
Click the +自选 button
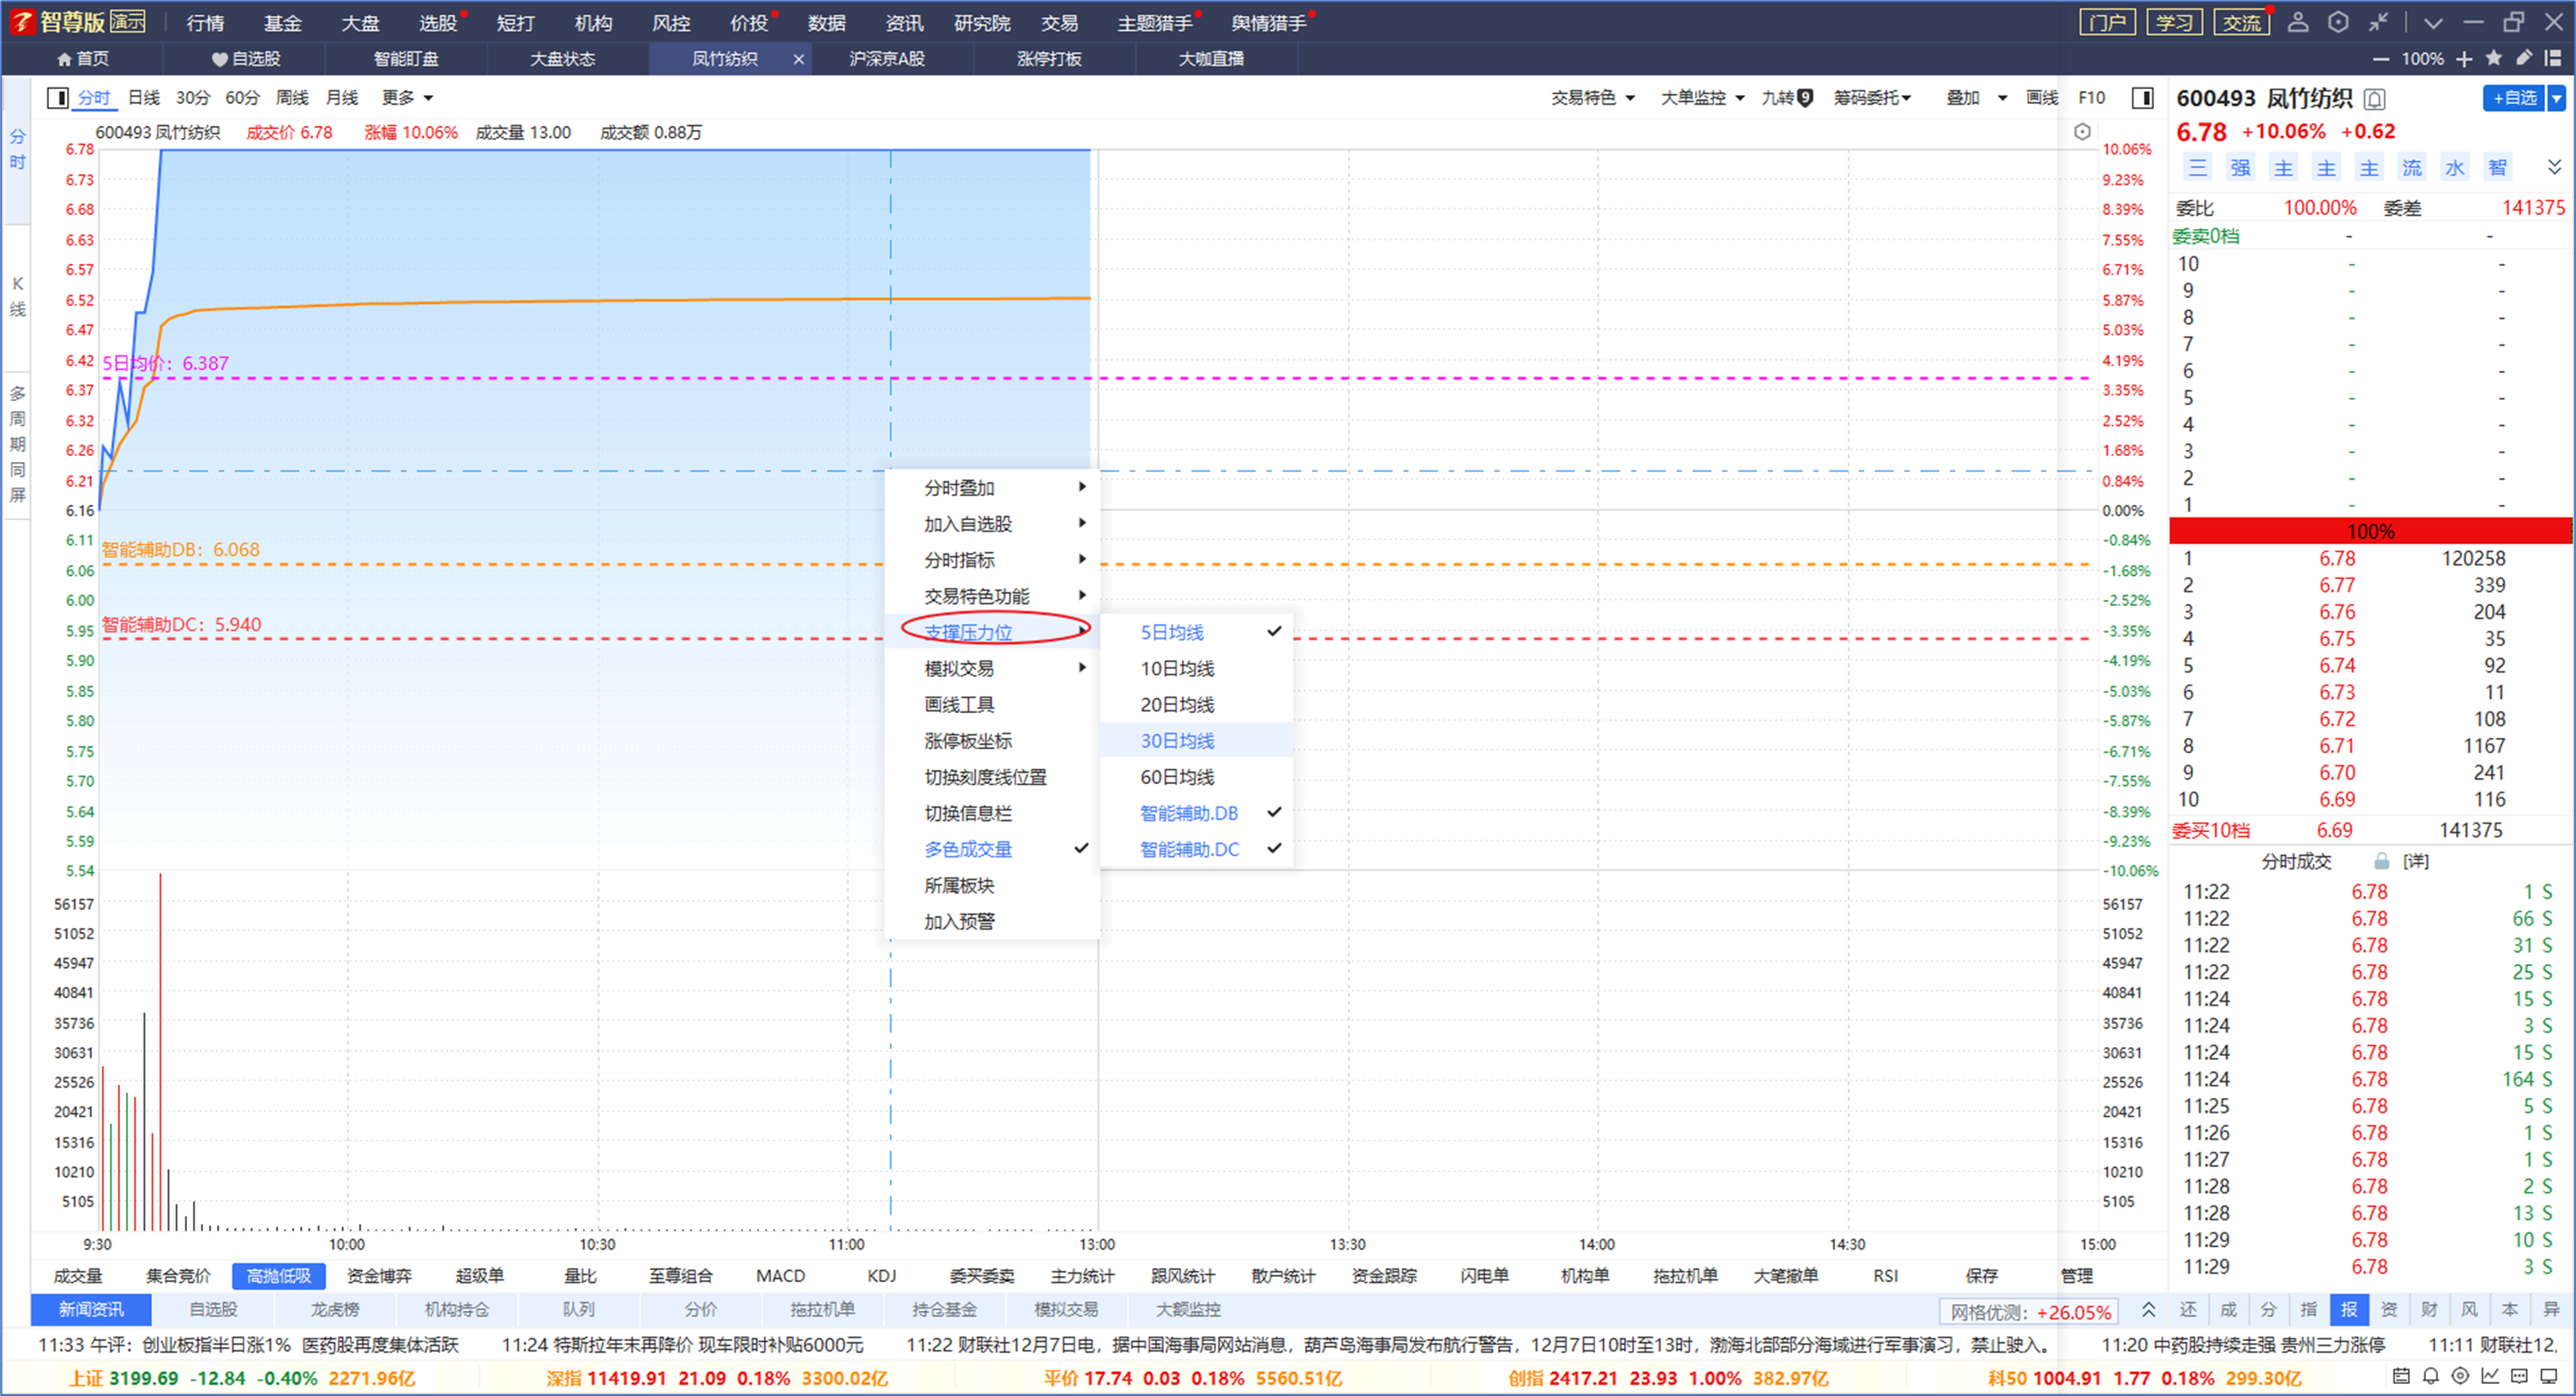click(x=2514, y=98)
